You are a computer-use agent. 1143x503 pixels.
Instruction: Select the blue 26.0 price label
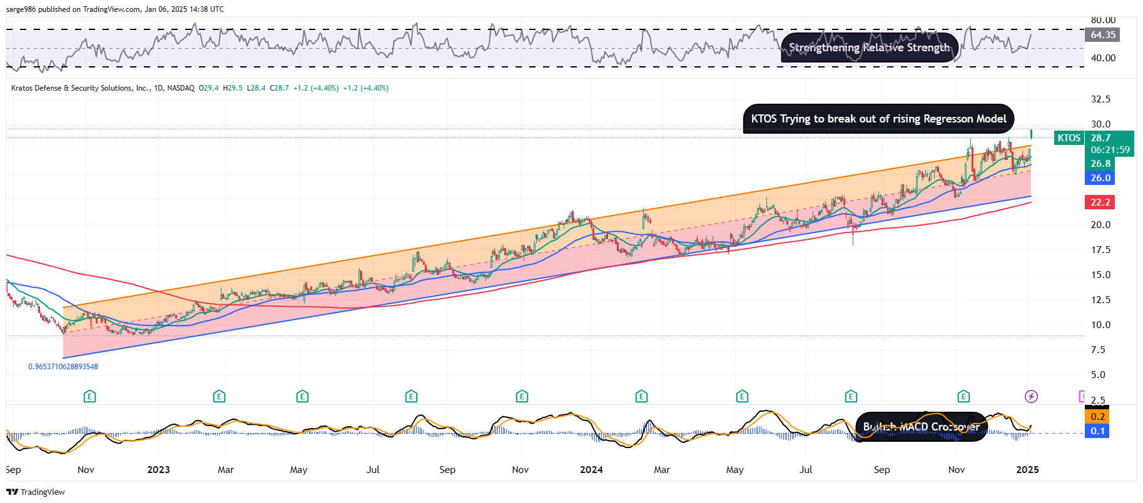pos(1100,178)
